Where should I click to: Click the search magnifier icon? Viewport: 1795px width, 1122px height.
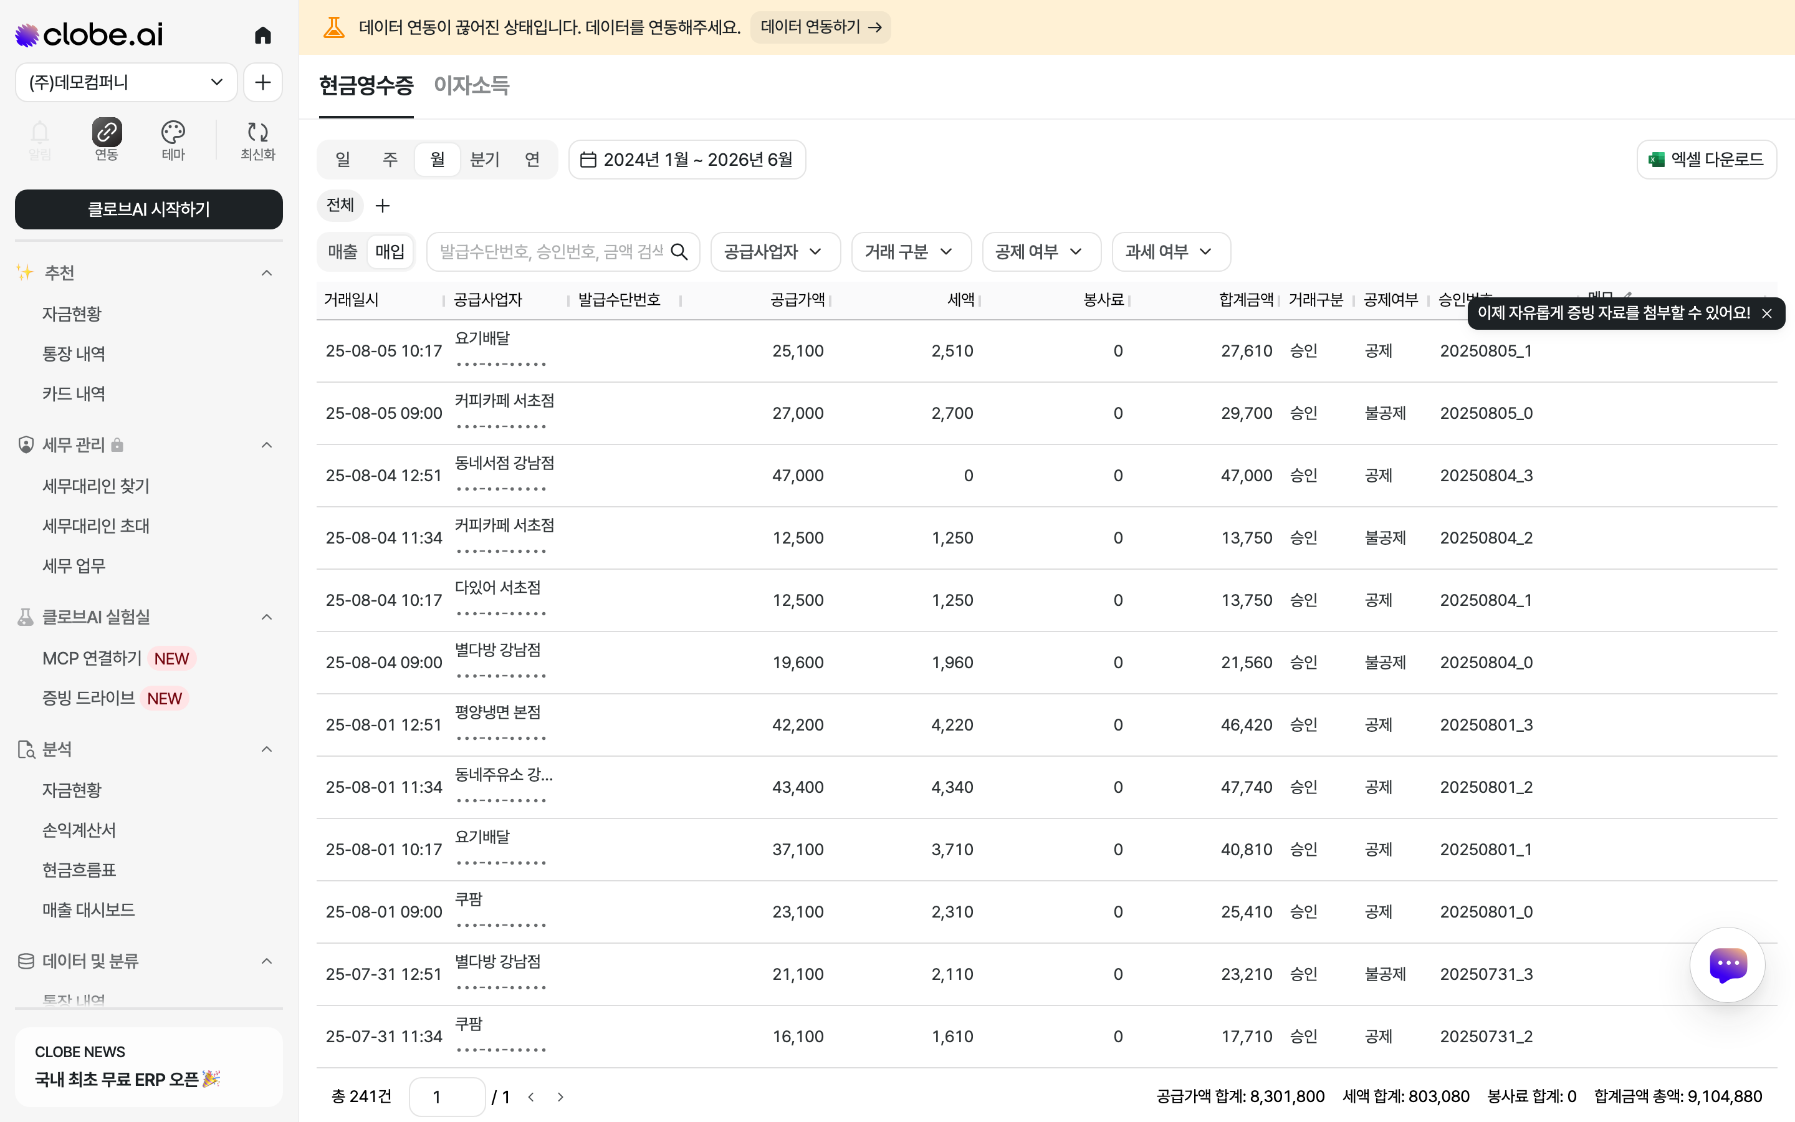click(679, 252)
